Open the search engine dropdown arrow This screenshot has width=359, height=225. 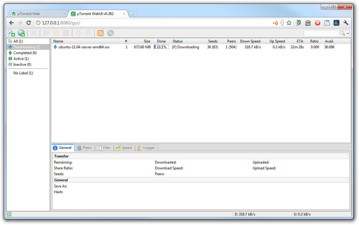coord(348,33)
